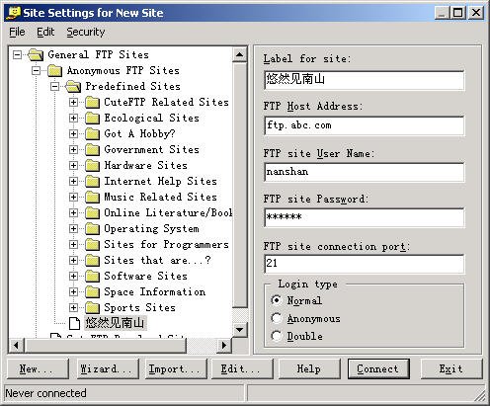This screenshot has width=490, height=406.
Task: Select the Double login type
Action: tap(277, 336)
